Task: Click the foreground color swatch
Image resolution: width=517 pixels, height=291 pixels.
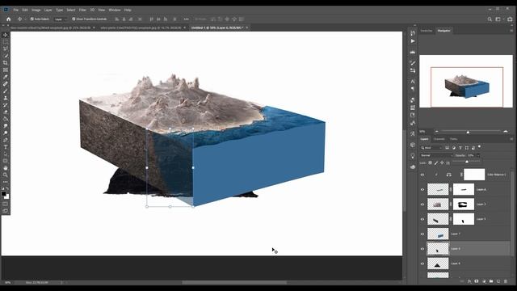Action: coord(3,194)
